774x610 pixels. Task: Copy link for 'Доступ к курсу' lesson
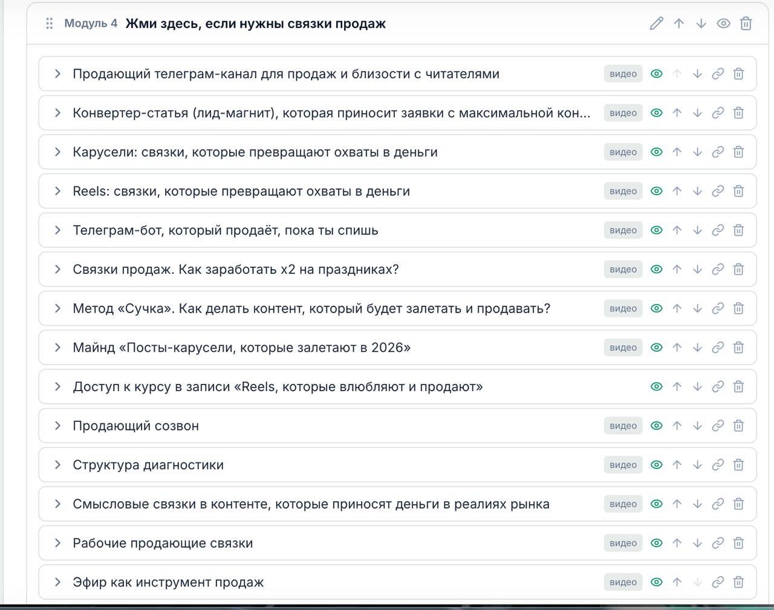718,387
